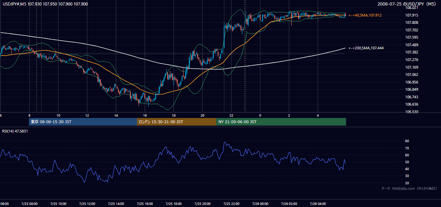Select the 東京 08:00-15:30 JST session bar
Image resolution: width=441 pixels, height=207 pixels.
83,122
